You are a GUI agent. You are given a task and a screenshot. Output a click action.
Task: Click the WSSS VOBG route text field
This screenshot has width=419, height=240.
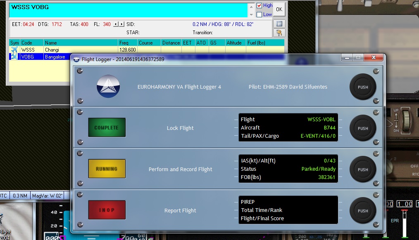(128, 10)
